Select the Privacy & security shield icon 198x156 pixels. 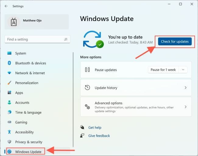[x=9, y=142]
